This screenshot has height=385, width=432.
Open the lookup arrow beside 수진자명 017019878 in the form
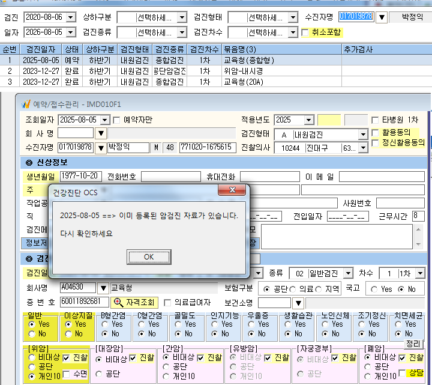tap(101, 148)
